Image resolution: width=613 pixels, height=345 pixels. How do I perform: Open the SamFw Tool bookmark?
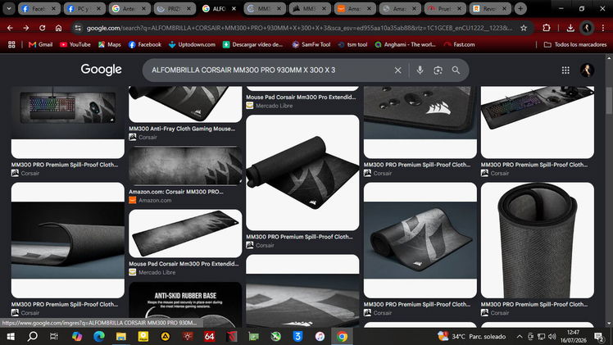[x=311, y=44]
